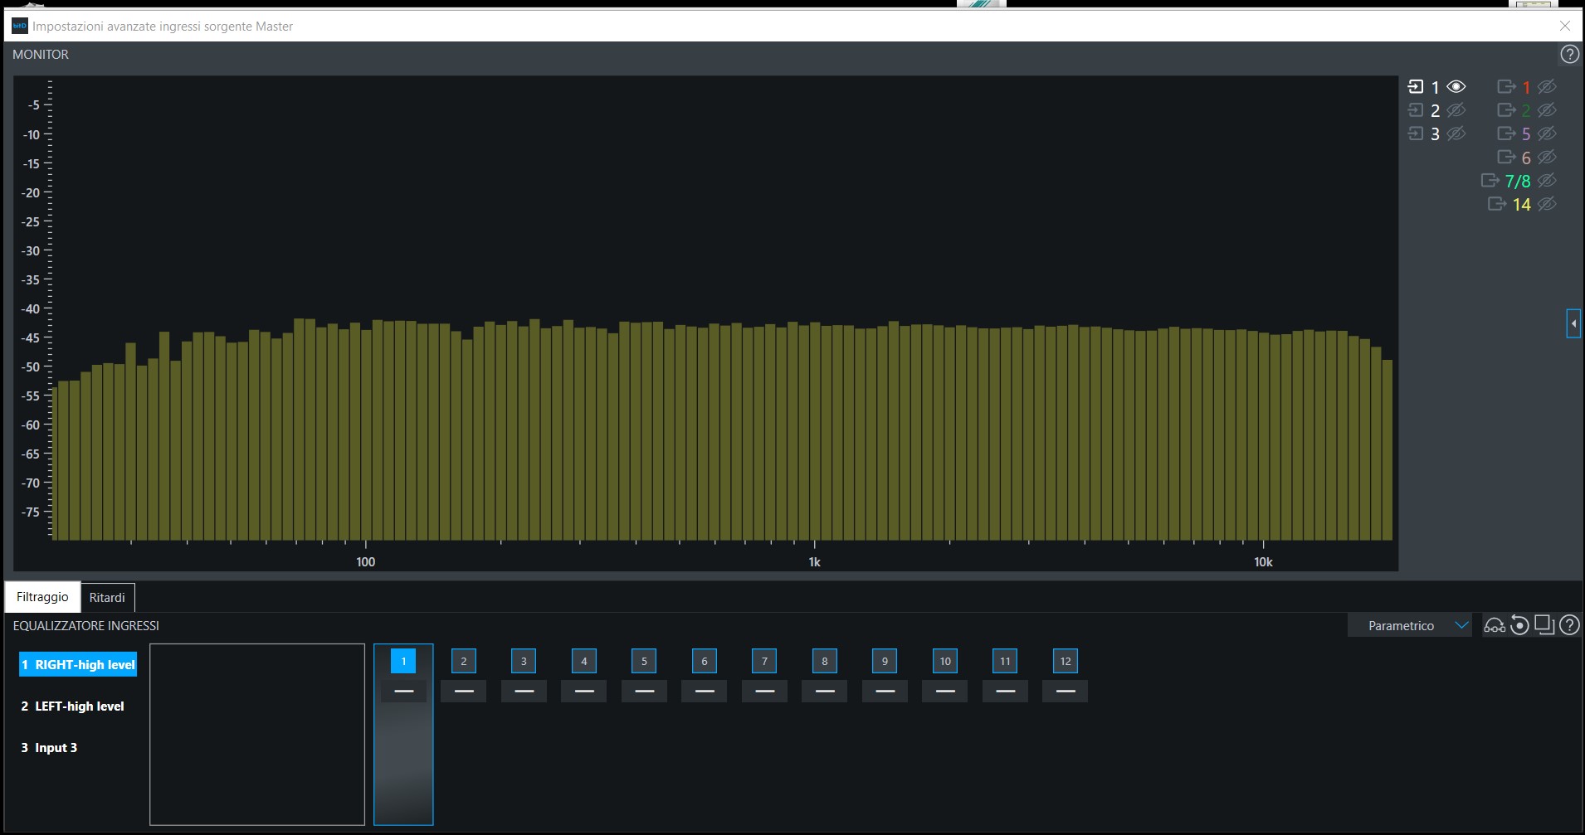Switch to the Filtraggio tab

click(42, 597)
